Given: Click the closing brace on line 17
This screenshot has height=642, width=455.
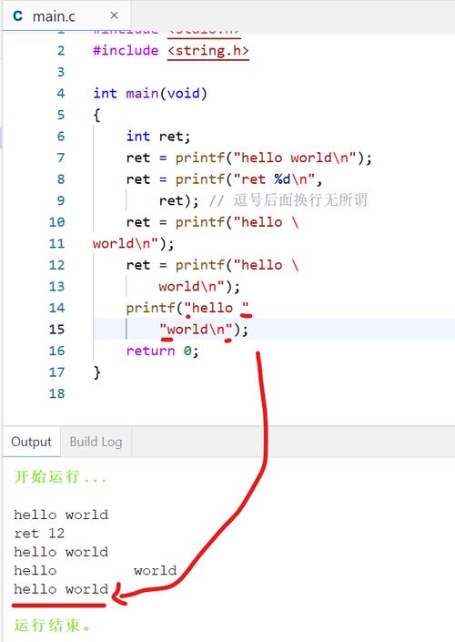Looking at the screenshot, I should [x=97, y=372].
